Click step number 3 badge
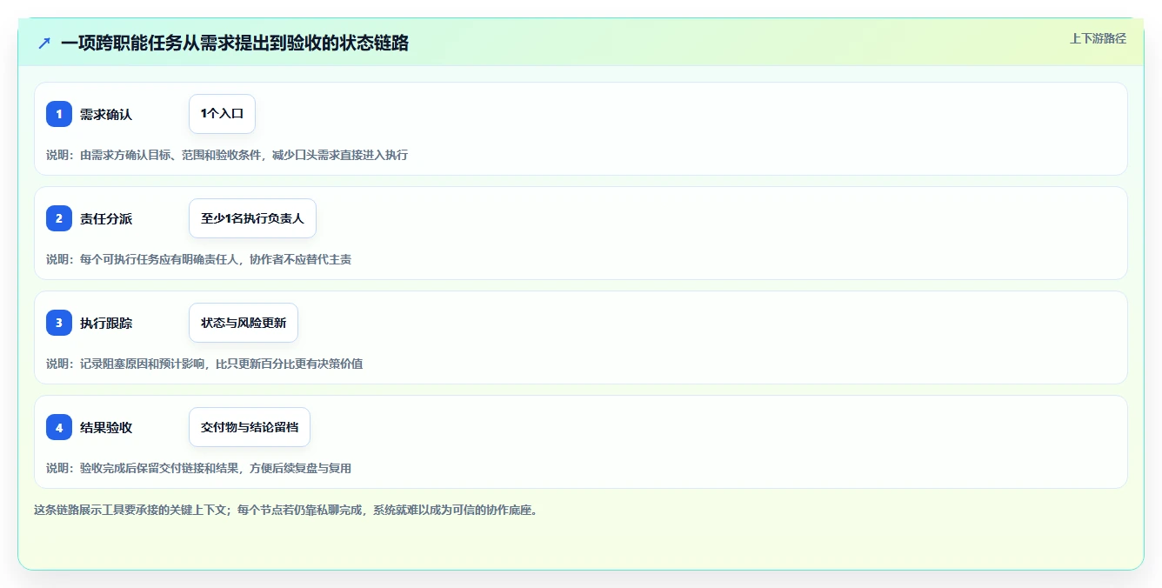 click(x=59, y=323)
